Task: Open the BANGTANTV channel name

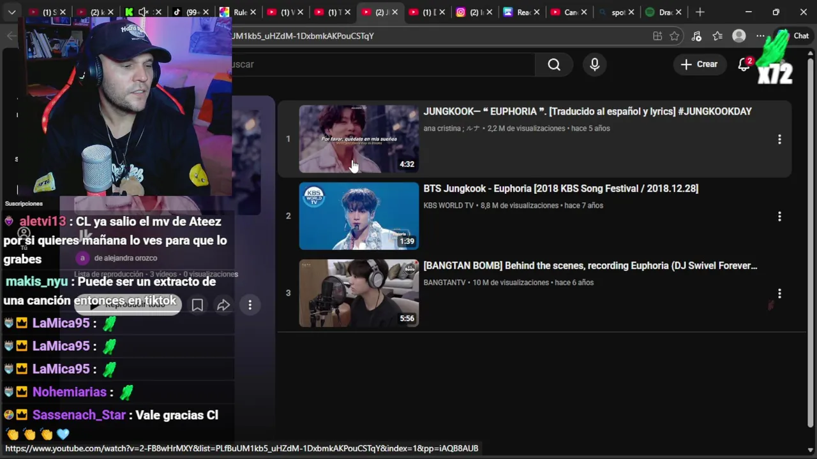Action: 444,283
